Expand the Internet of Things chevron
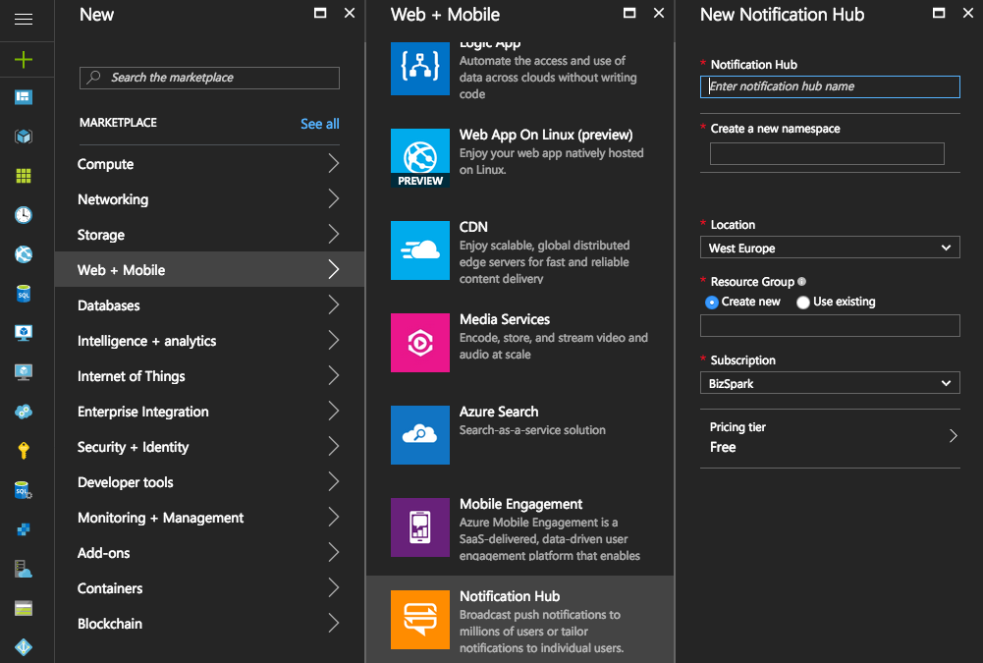 click(334, 376)
